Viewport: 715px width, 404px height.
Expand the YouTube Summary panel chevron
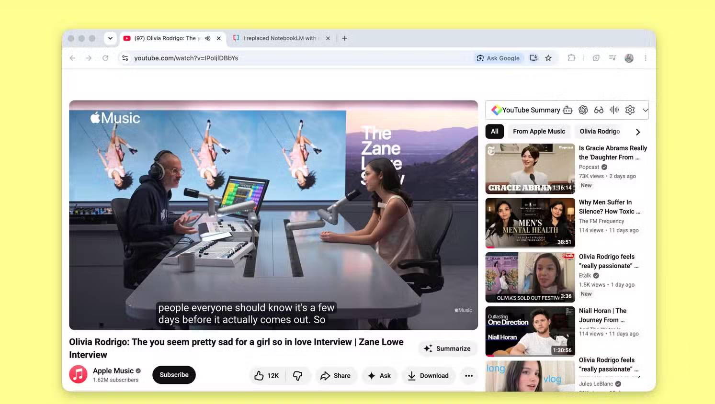pos(645,110)
